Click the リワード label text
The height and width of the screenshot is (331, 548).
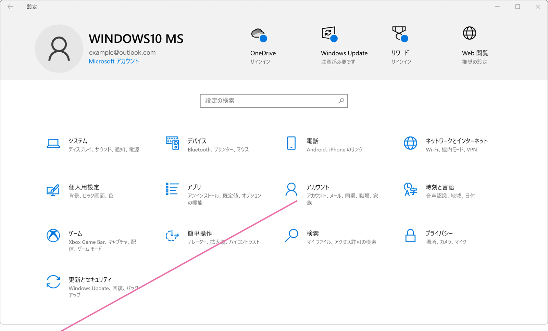[x=400, y=53]
